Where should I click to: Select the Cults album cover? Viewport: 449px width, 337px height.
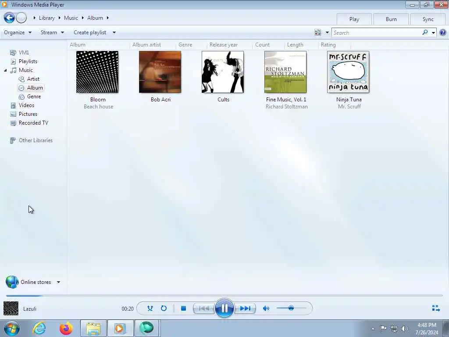coord(223,72)
